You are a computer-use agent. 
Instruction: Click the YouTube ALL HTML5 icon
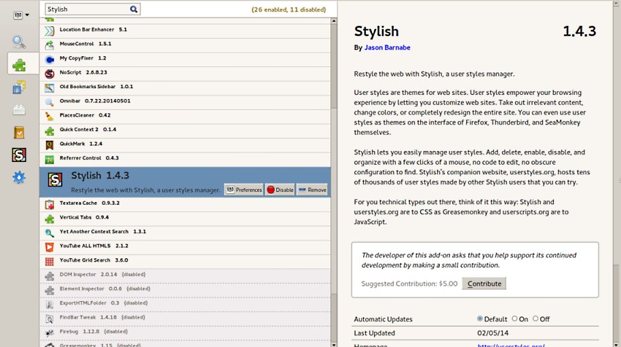pyautogui.click(x=49, y=247)
